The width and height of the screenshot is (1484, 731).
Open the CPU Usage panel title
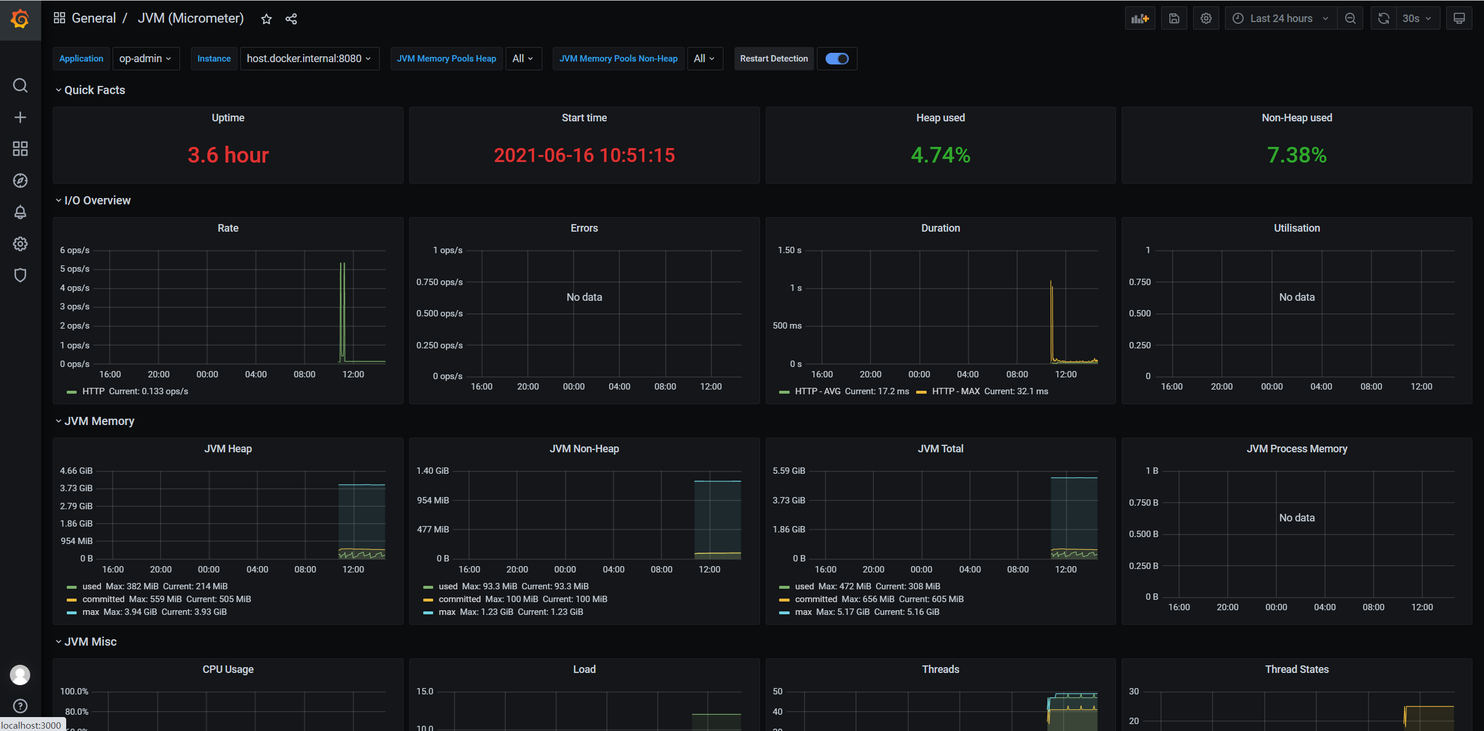click(x=228, y=669)
